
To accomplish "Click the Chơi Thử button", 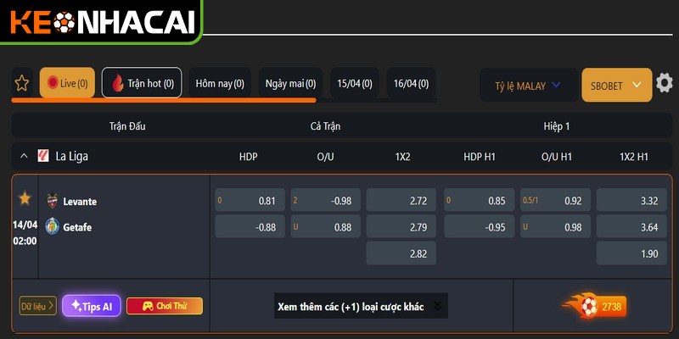I will 165,306.
